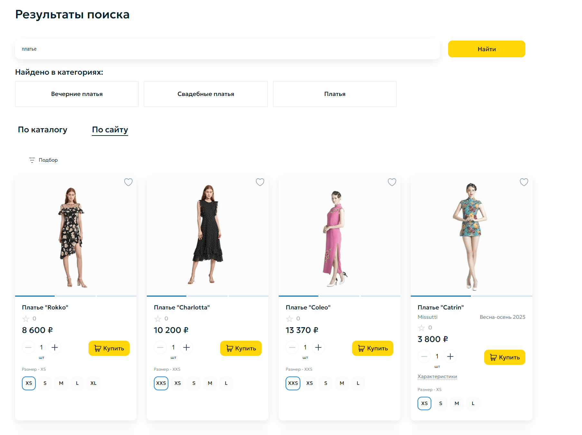The image size is (582, 435).
Task: Switch to the По сайту tab
Action: pos(110,130)
